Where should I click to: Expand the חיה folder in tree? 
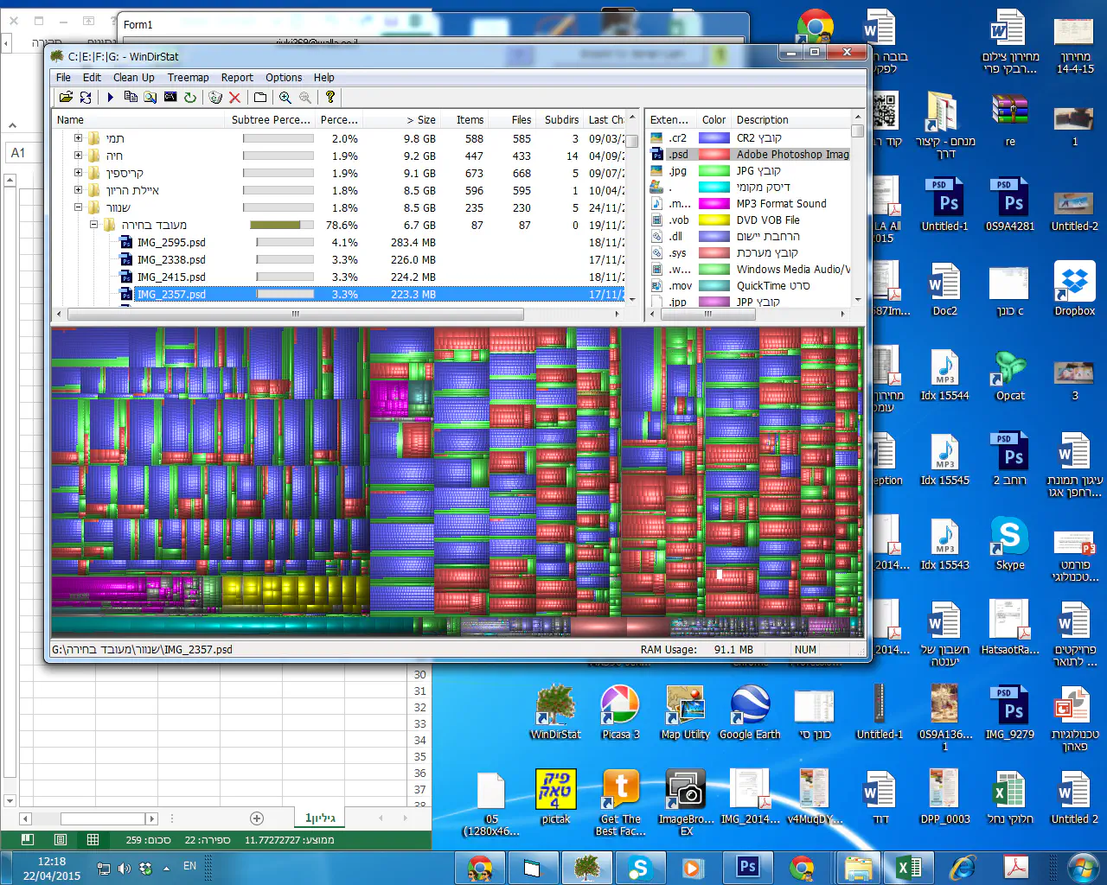(x=78, y=156)
